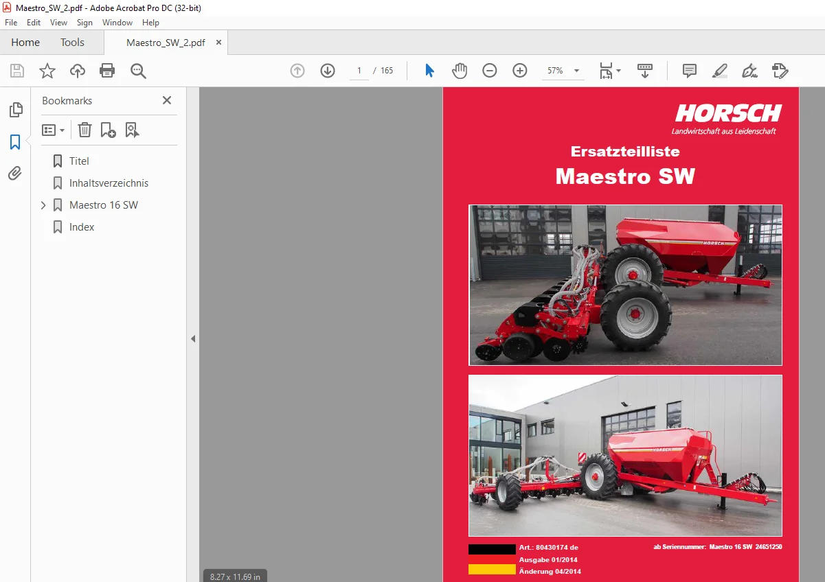The image size is (825, 582).
Task: Open the Window menu
Action: (x=117, y=23)
